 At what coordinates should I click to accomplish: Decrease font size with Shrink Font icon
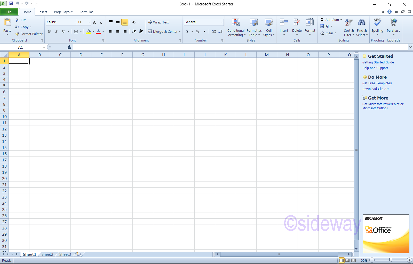(101, 22)
